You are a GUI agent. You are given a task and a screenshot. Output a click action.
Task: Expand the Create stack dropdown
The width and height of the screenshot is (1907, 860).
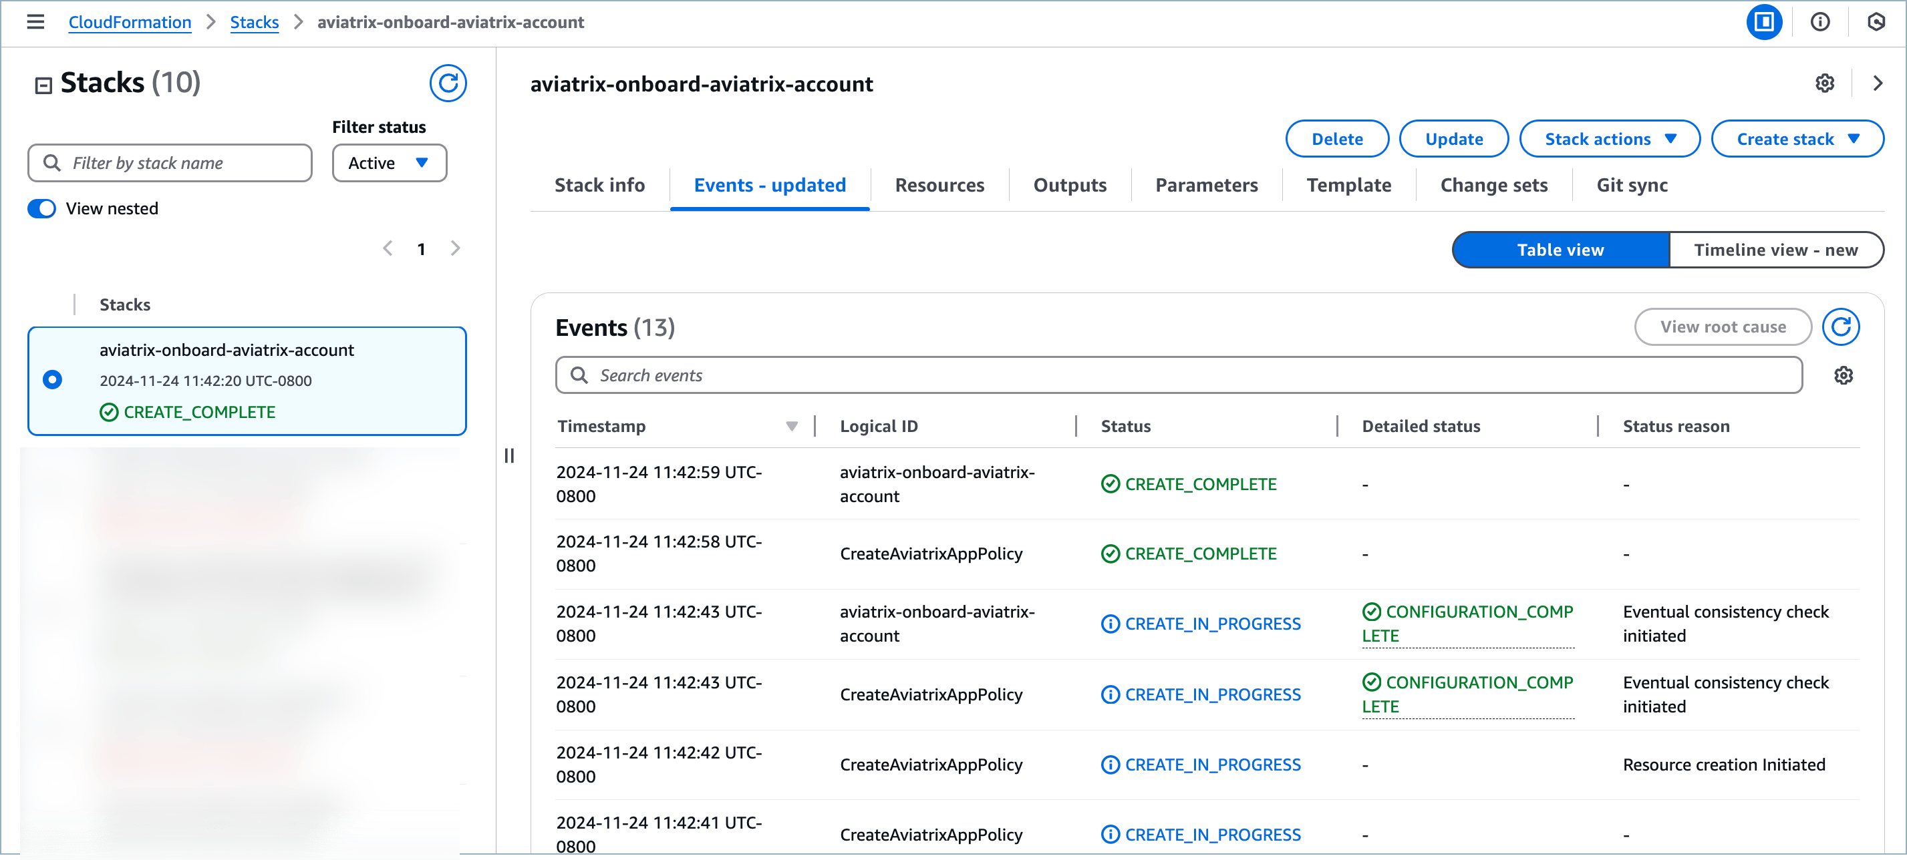coord(1797,139)
